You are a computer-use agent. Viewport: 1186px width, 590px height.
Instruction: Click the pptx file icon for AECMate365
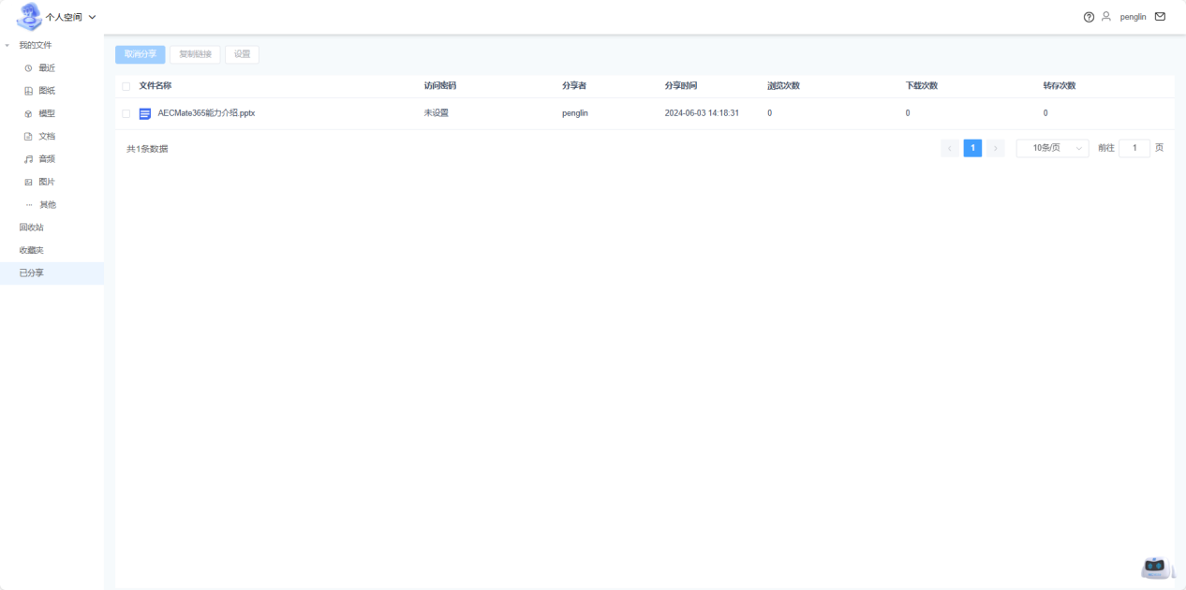[145, 113]
